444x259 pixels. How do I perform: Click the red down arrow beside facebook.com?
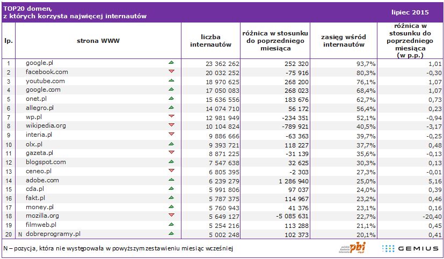tap(171, 72)
